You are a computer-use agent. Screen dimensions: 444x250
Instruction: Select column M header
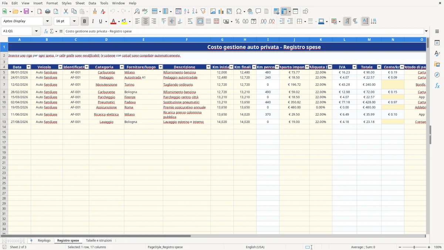[x=369, y=40]
